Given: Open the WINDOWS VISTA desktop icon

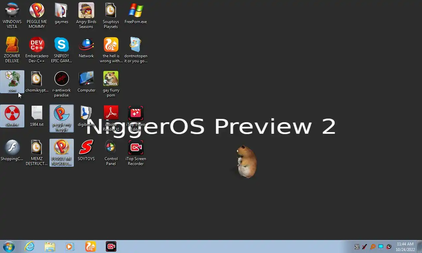Looking at the screenshot, I should coord(12,15).
